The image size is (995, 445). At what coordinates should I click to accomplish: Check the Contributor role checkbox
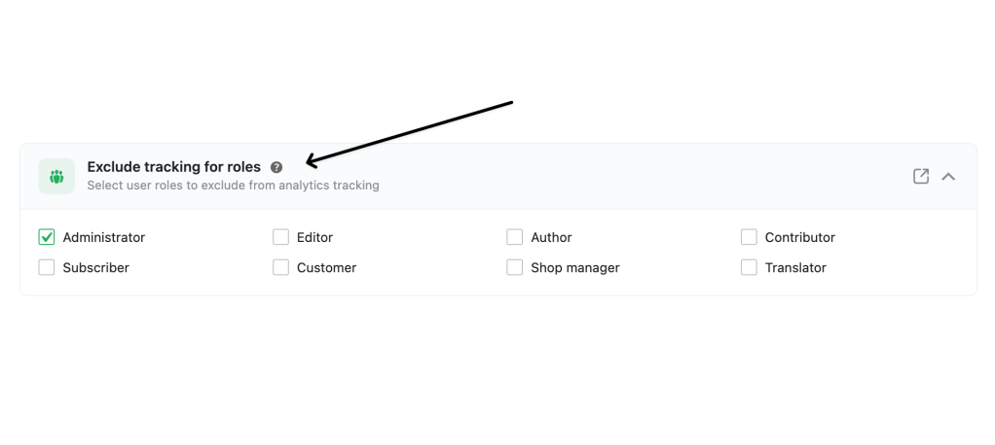pos(749,237)
